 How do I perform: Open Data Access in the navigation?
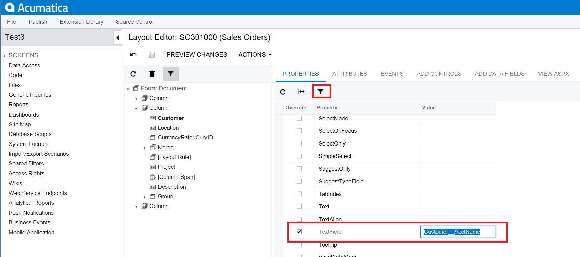(24, 65)
